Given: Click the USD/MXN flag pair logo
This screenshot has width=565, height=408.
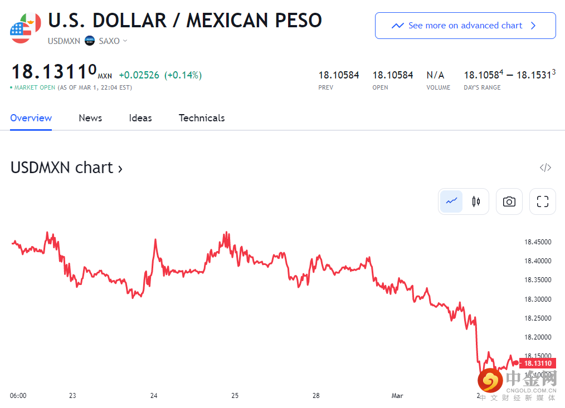Looking at the screenshot, I should pos(25,28).
